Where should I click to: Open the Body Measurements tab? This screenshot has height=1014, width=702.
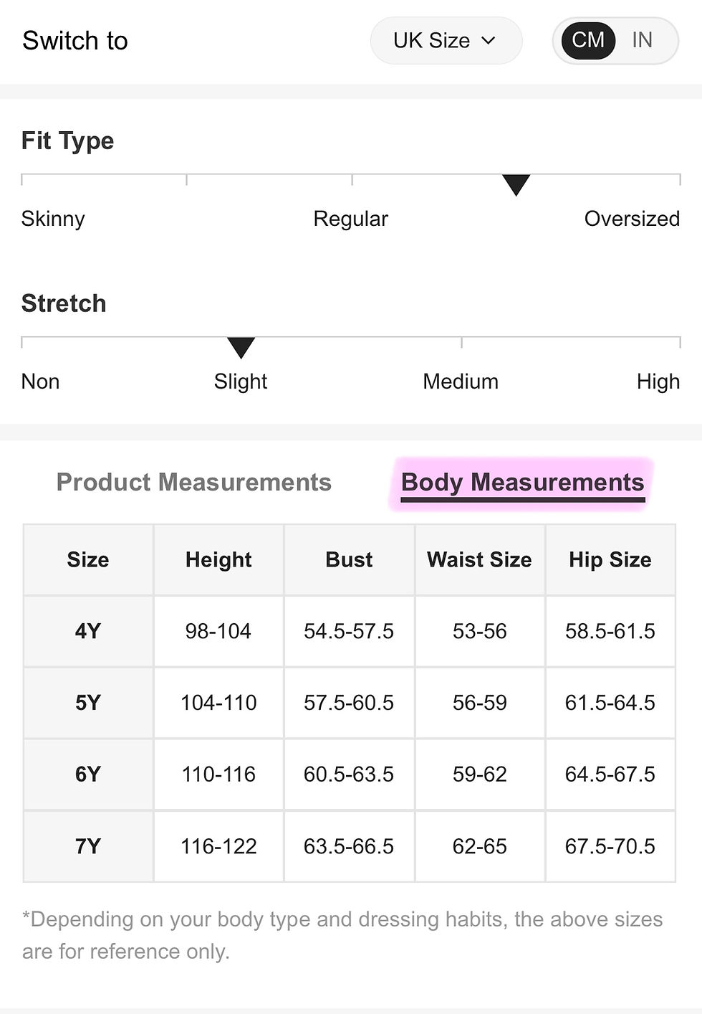pos(523,483)
